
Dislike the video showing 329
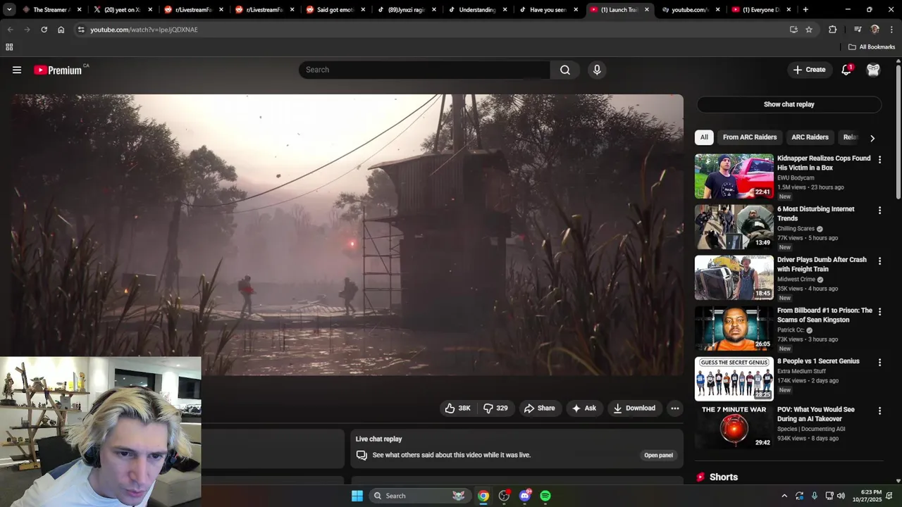(x=495, y=408)
